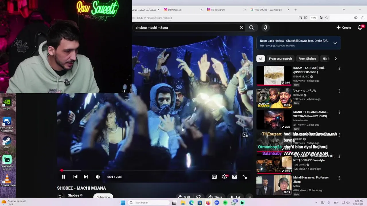
Task: Open the browser profile icon
Action: point(356,18)
